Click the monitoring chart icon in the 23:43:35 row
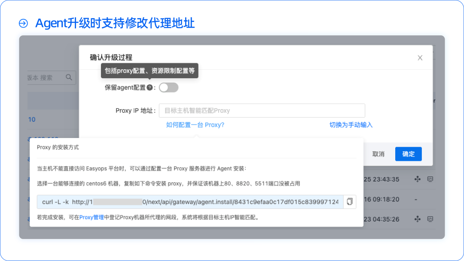This screenshot has height=261, width=464. point(430,179)
